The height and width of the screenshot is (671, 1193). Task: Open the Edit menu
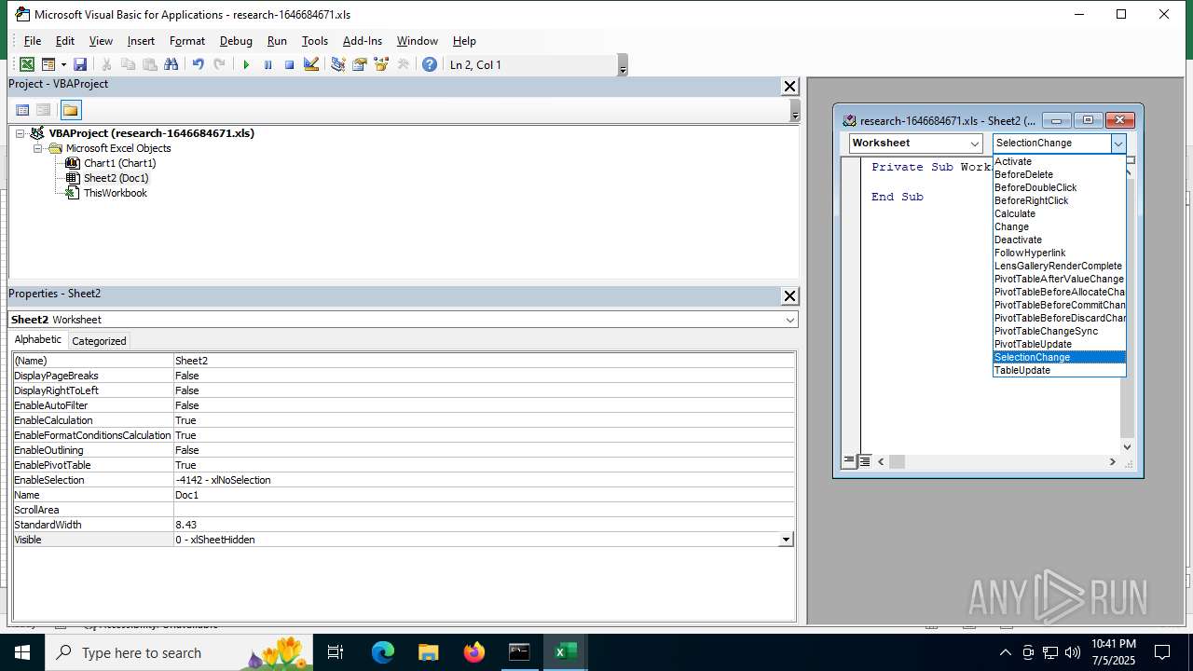pos(65,41)
